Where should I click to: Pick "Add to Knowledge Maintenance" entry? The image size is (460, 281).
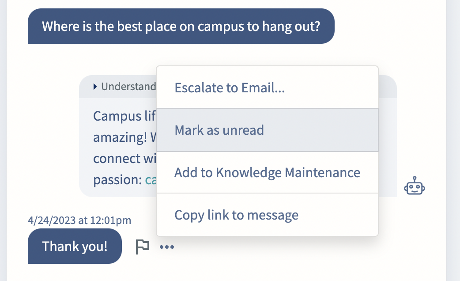[267, 173]
